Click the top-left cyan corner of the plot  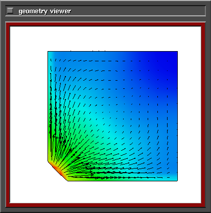(x=51, y=55)
